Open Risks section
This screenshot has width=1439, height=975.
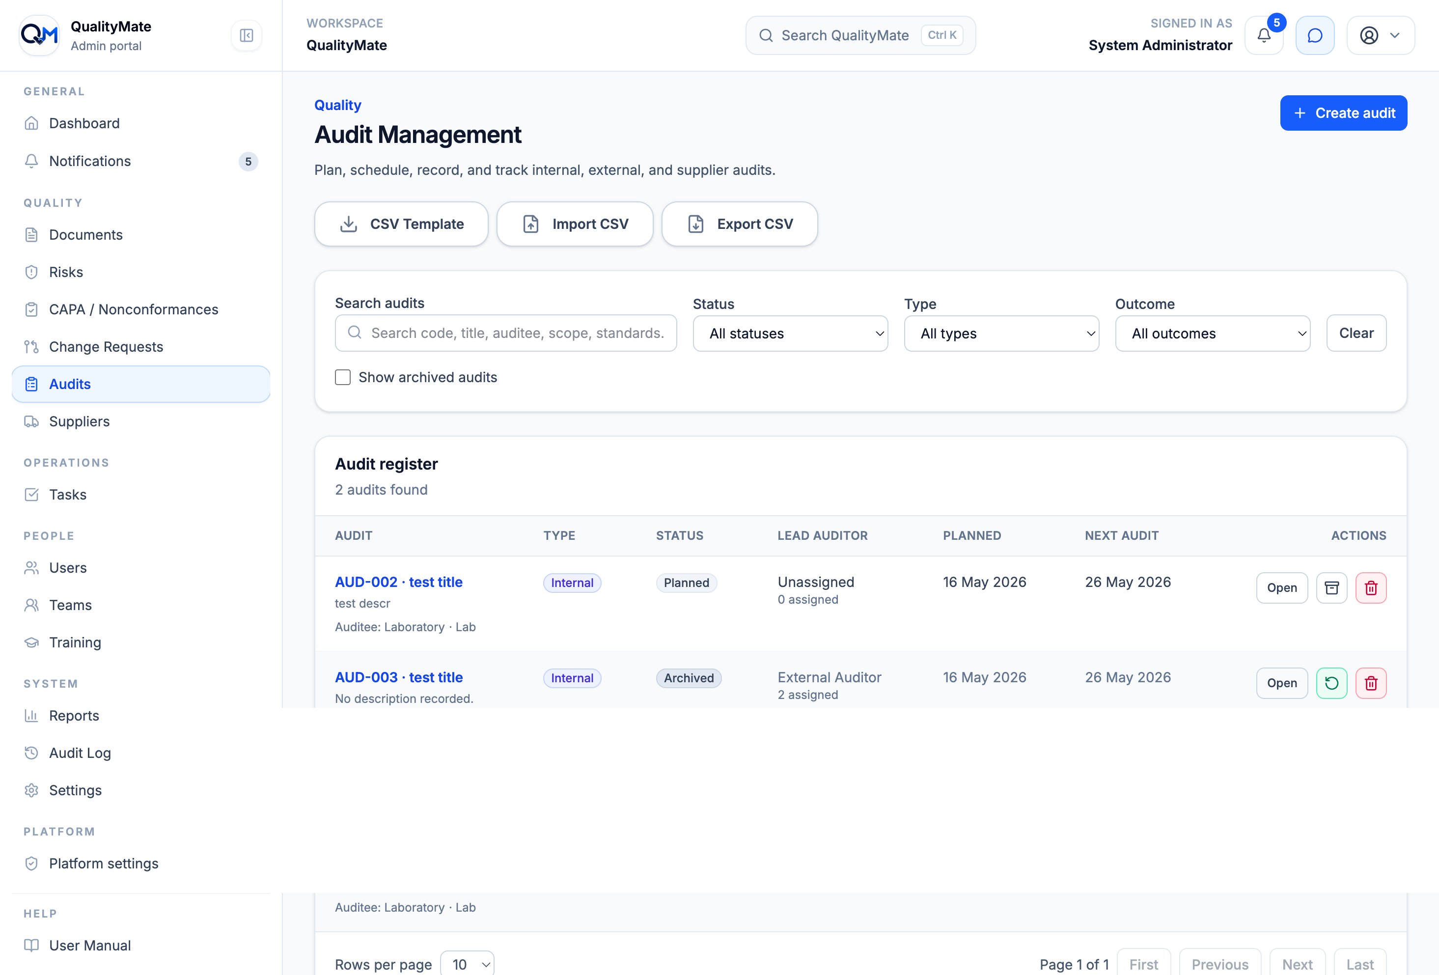coord(140,272)
